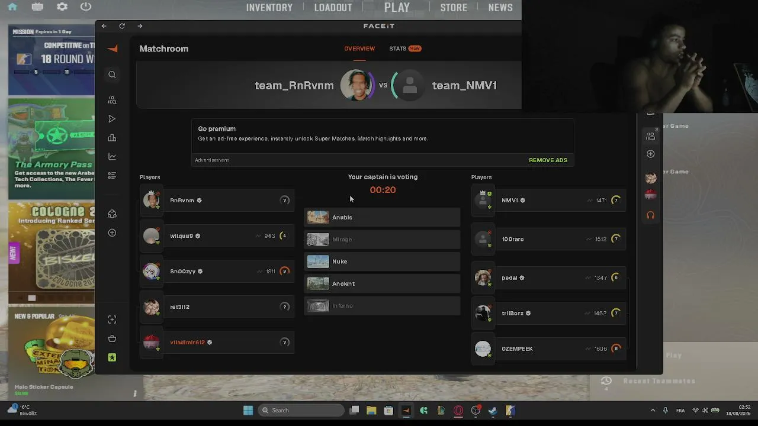Open player ret3l12's row

pos(217,307)
